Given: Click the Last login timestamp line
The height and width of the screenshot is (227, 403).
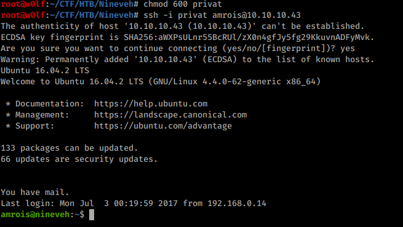Looking at the screenshot, I should point(134,204).
